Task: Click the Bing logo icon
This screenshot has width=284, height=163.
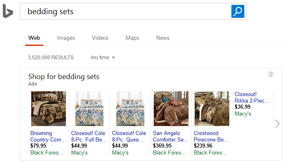Action: click(x=7, y=12)
